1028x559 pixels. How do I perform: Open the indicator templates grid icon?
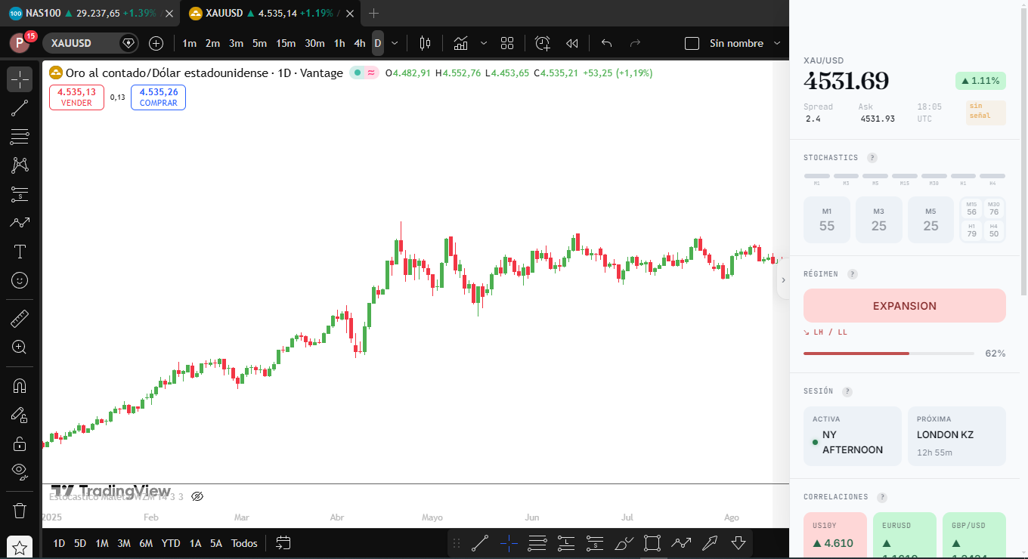[507, 43]
